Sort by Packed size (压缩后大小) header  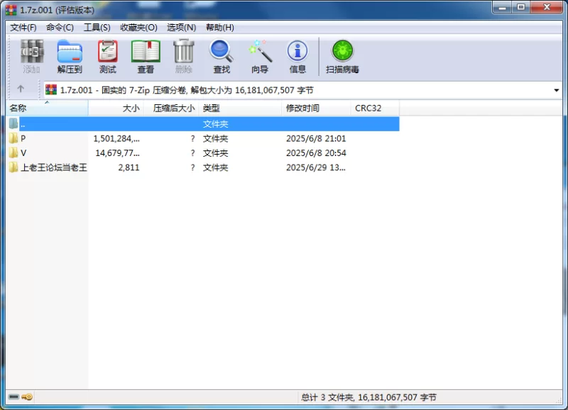click(171, 109)
